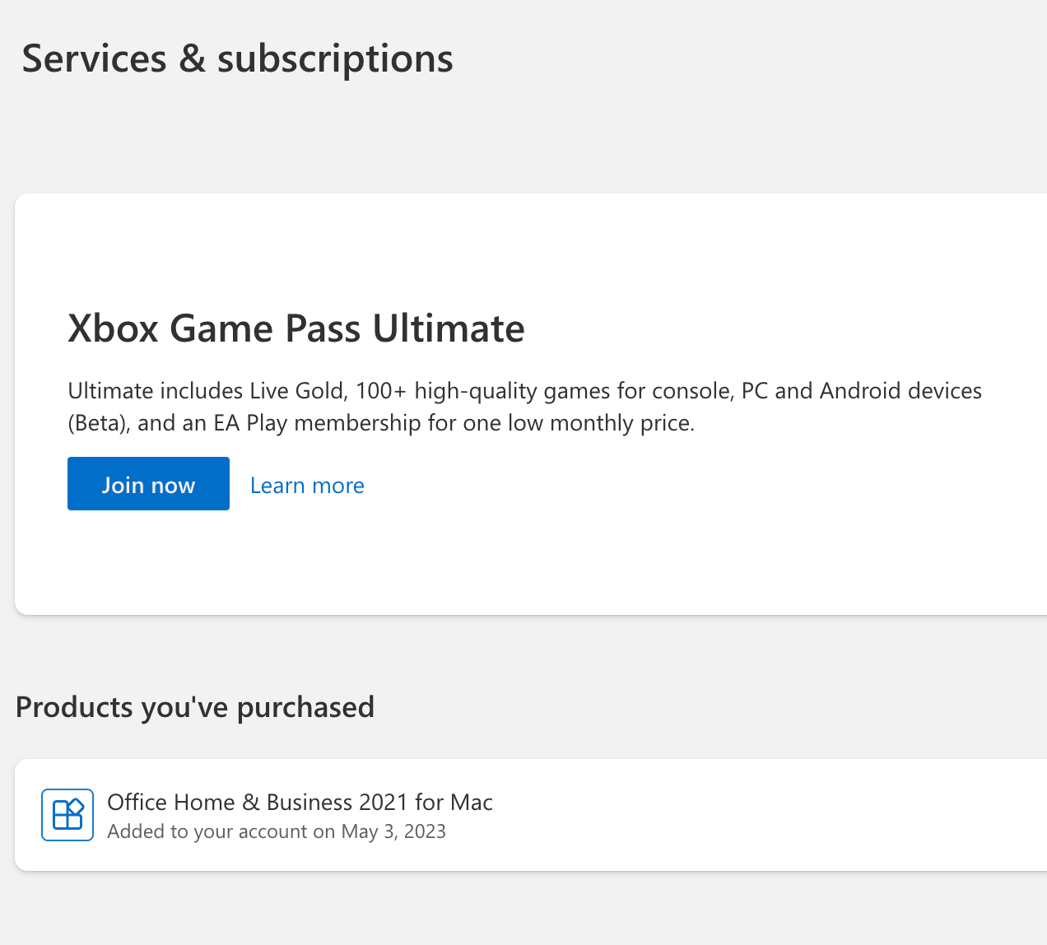Click the word 'Xbox' in the card title
Screen dimensions: 1047x945
113,328
